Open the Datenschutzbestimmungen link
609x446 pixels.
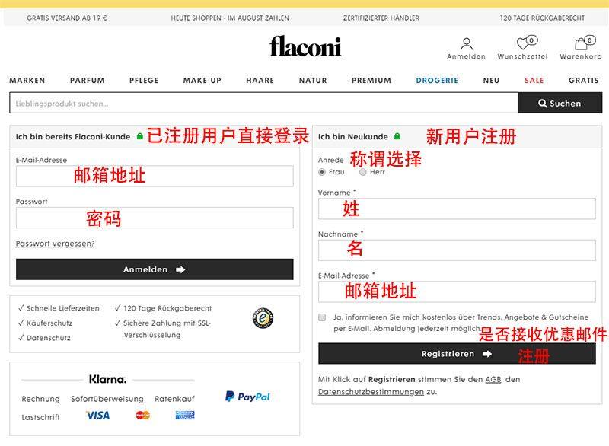(371, 392)
